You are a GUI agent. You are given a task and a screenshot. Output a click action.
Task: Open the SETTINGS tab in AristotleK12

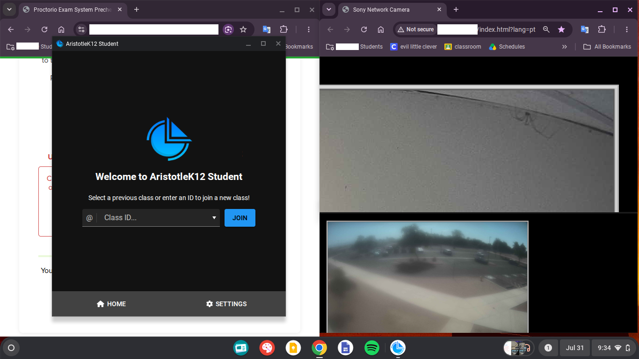[226, 304]
